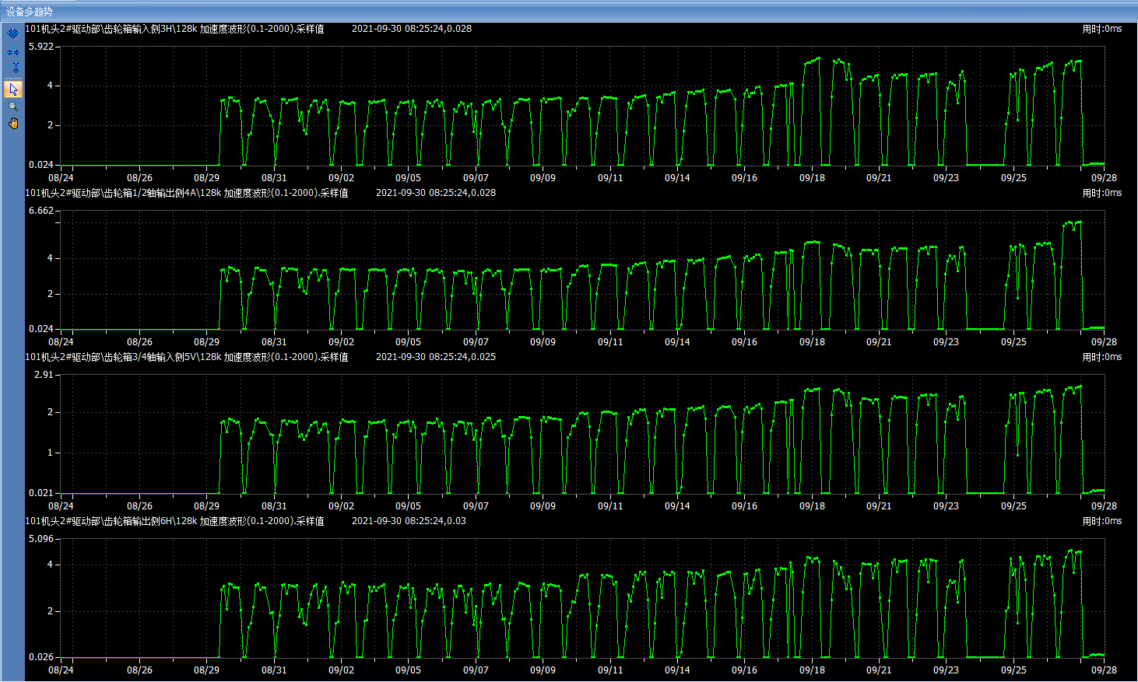
Task: Click the timestamp reading 0.03 on bottom chart
Action: pyautogui.click(x=409, y=521)
